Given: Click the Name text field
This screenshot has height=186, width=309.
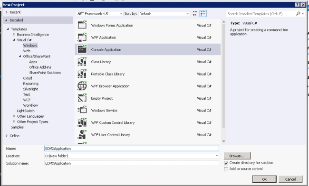Looking at the screenshot, I should click(131, 149).
